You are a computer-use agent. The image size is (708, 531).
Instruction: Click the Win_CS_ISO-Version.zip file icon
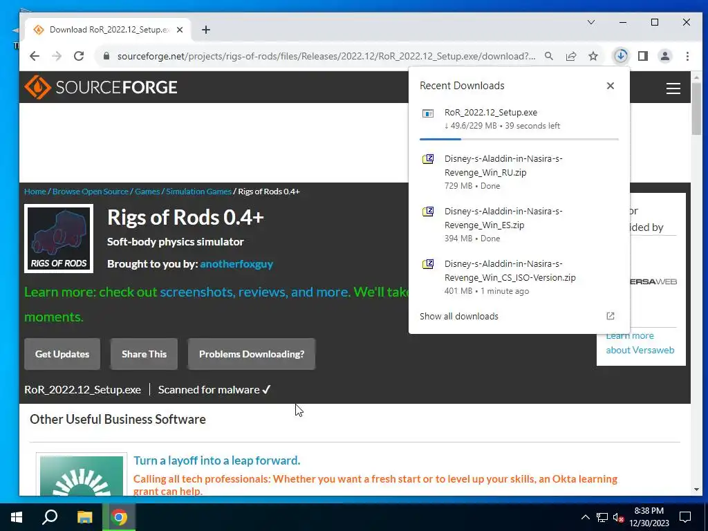(427, 263)
